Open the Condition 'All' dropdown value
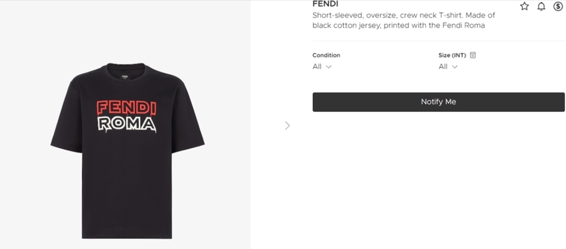Image resolution: width=566 pixels, height=249 pixels. 317,67
